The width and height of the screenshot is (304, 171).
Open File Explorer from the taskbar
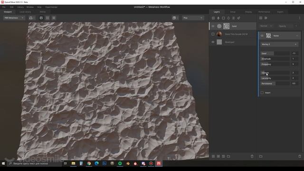point(73,163)
